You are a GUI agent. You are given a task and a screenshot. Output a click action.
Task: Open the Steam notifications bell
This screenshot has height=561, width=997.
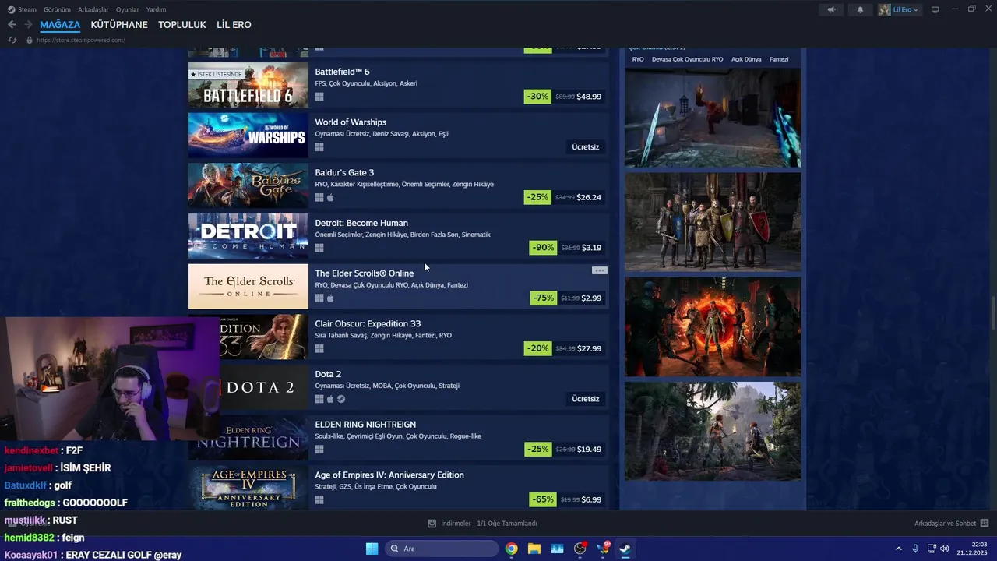click(860, 9)
